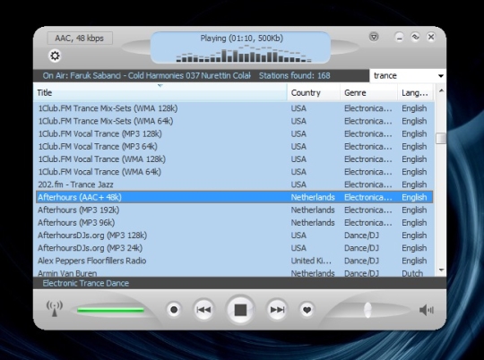This screenshot has width=484, height=360.
Task: Click the scrollbar down arrow
Action: tap(441, 270)
